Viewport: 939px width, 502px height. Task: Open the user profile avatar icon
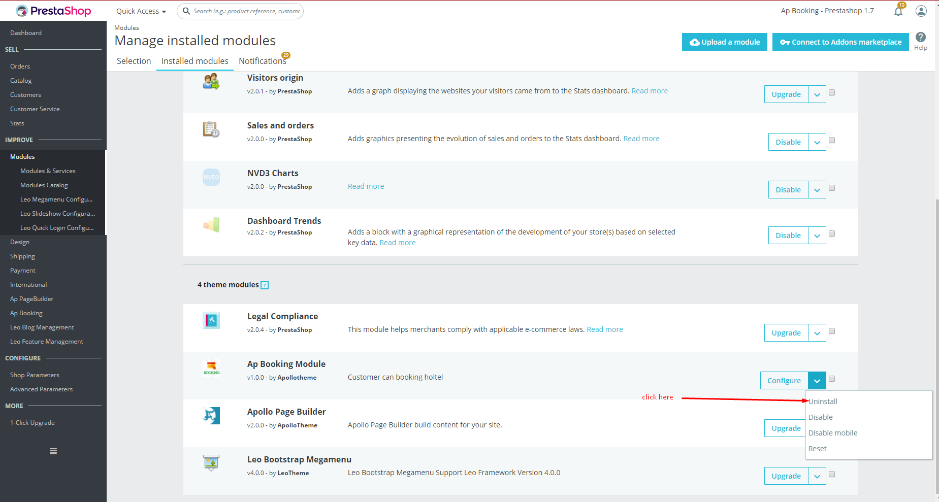point(921,11)
